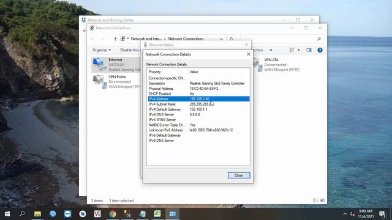This screenshot has width=392, height=220.
Task: Switch to large icons view in status bar
Action: click(x=323, y=200)
